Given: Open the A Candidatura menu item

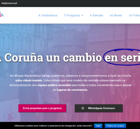Looking at the screenshot, I should (x=48, y=15).
